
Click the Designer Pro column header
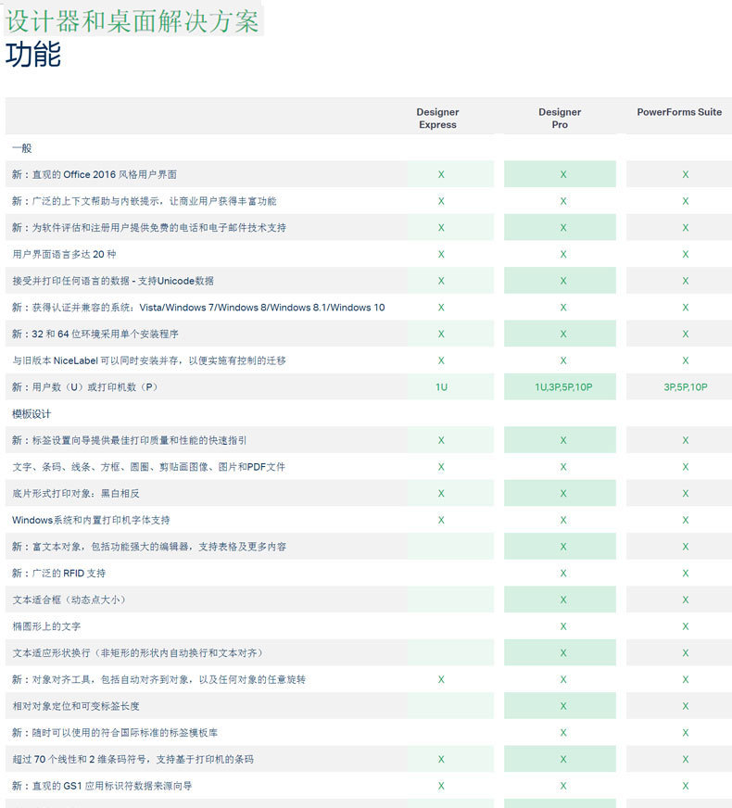560,119
